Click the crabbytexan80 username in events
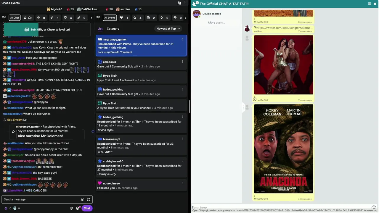This screenshot has height=213, width=379. [113, 161]
